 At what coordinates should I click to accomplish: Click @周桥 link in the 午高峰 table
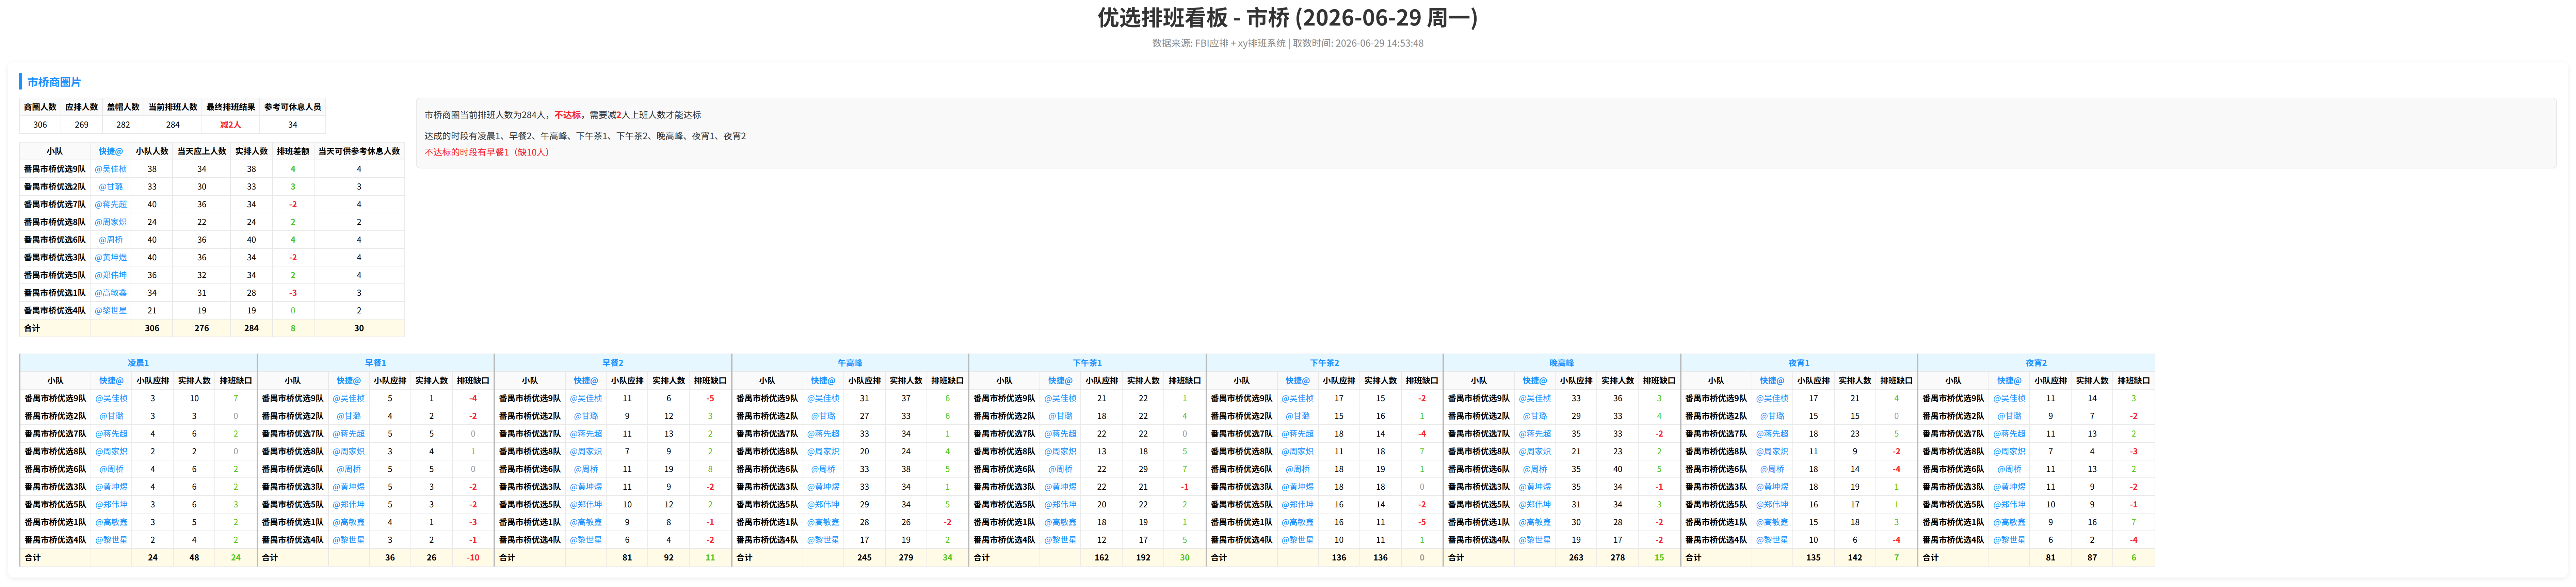(x=823, y=469)
